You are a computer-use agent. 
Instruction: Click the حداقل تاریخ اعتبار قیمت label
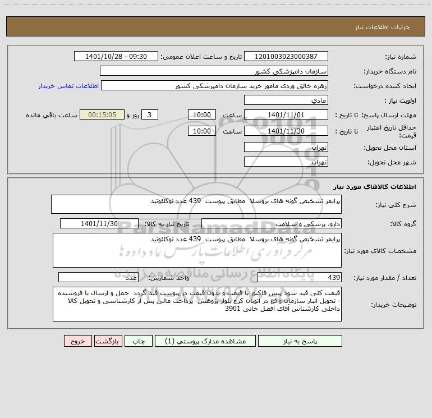[392, 131]
